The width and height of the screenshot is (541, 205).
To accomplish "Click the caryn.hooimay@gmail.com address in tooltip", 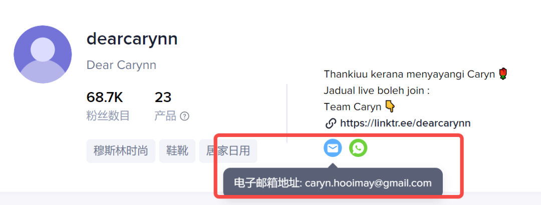I will pyautogui.click(x=368, y=183).
